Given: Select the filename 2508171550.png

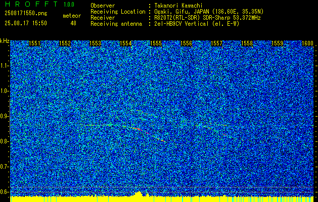Looking at the screenshot, I should 26,13.
